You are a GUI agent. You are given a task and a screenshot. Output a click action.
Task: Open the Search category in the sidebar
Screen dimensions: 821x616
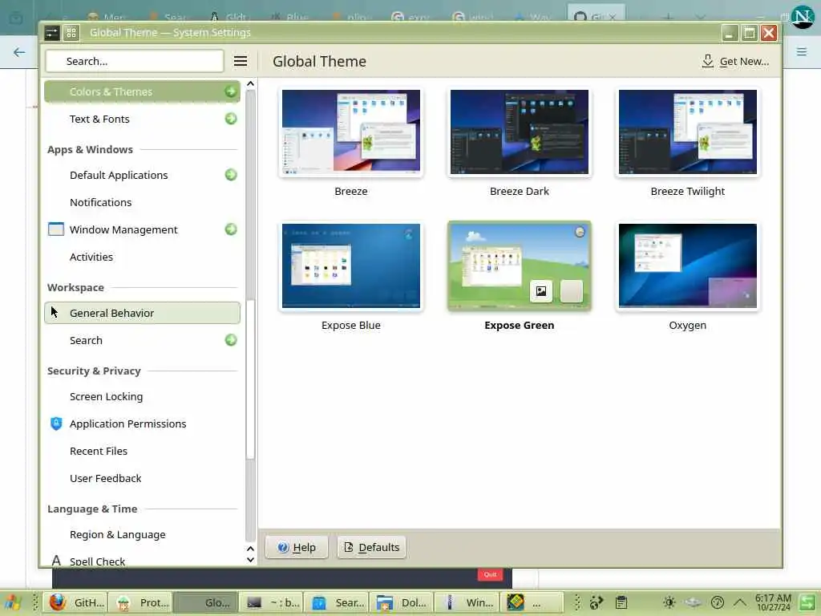[x=142, y=340]
